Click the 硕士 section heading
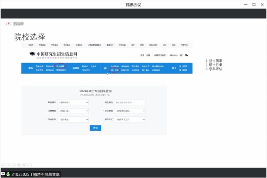Viewport: 267px width, 178px height. pyautogui.click(x=106, y=68)
